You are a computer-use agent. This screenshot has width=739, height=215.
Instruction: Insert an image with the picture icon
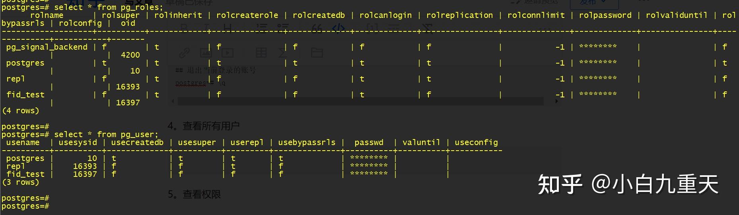(206, 52)
